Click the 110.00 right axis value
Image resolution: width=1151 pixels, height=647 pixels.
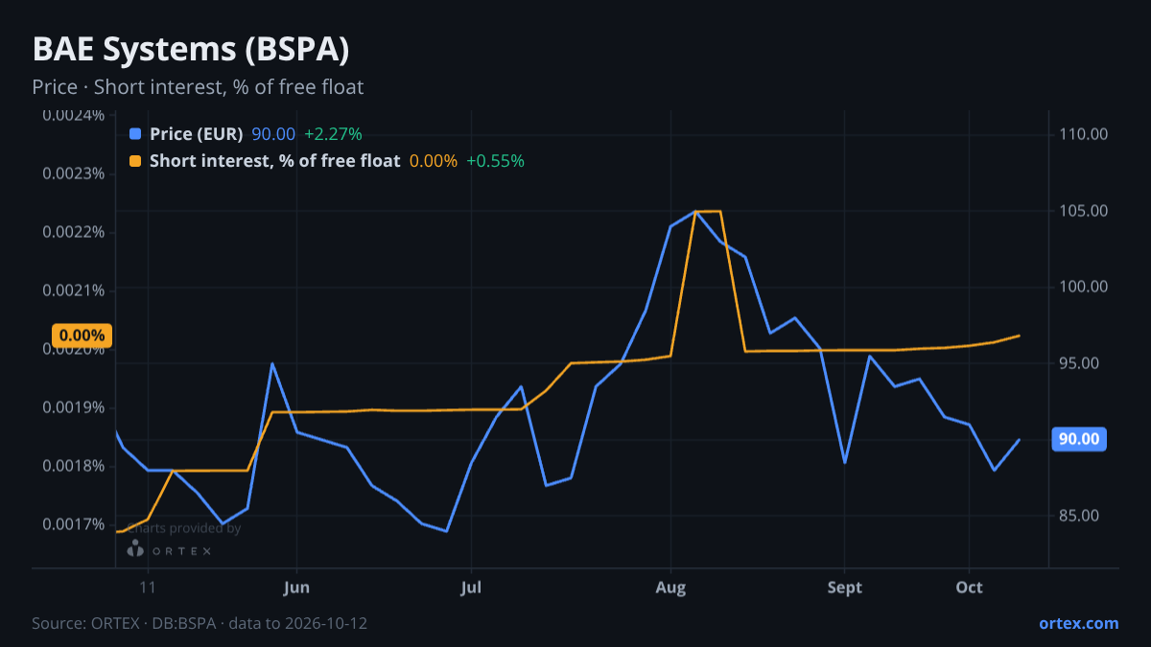[1084, 134]
